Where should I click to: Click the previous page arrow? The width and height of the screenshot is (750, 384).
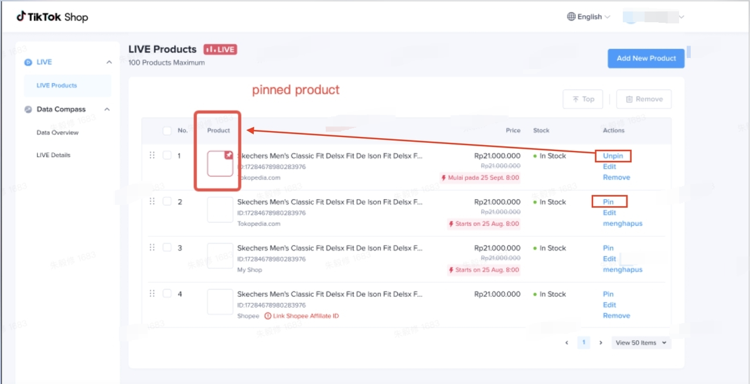tap(567, 343)
